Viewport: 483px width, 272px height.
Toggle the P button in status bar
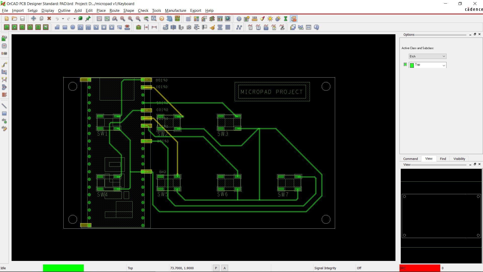click(216, 268)
